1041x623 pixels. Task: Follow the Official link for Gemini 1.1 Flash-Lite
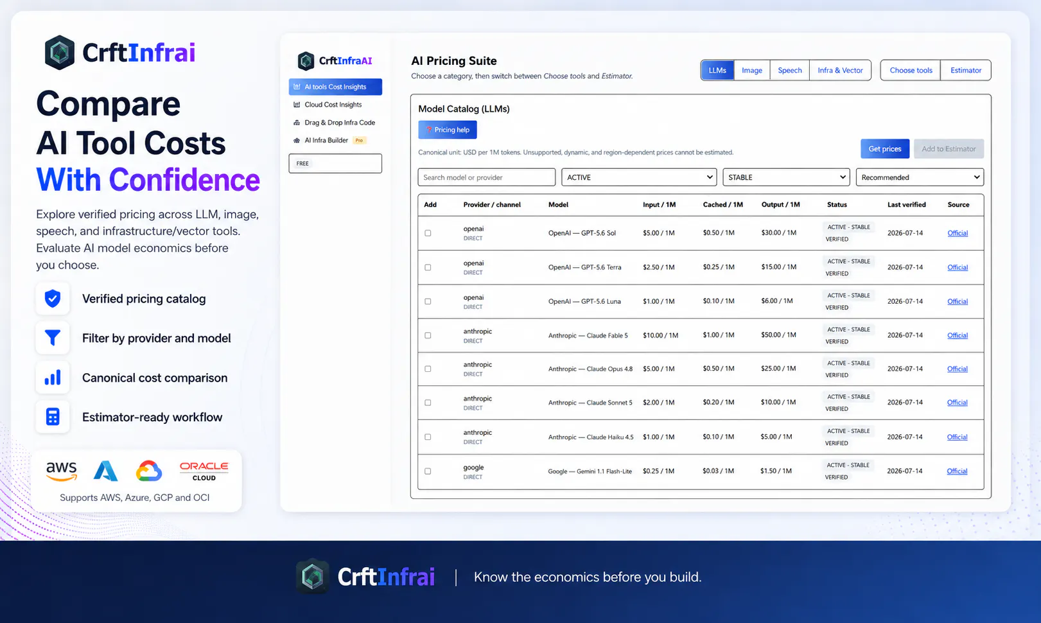coord(957,471)
